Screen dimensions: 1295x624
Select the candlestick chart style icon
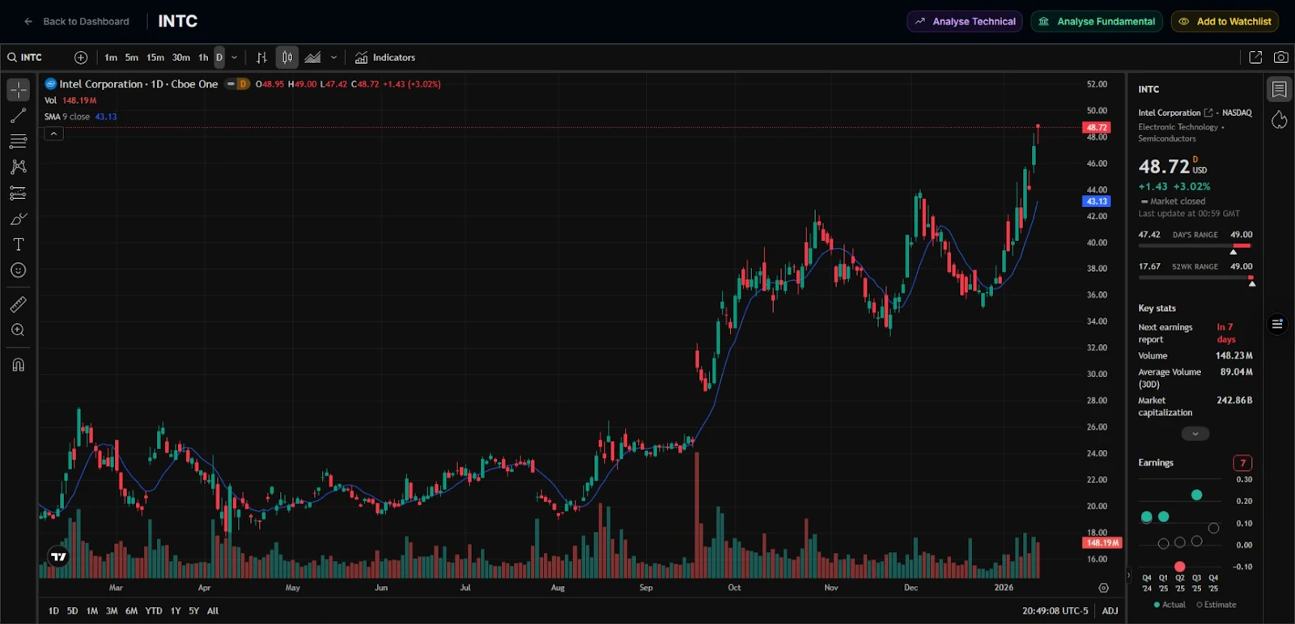[x=287, y=57]
